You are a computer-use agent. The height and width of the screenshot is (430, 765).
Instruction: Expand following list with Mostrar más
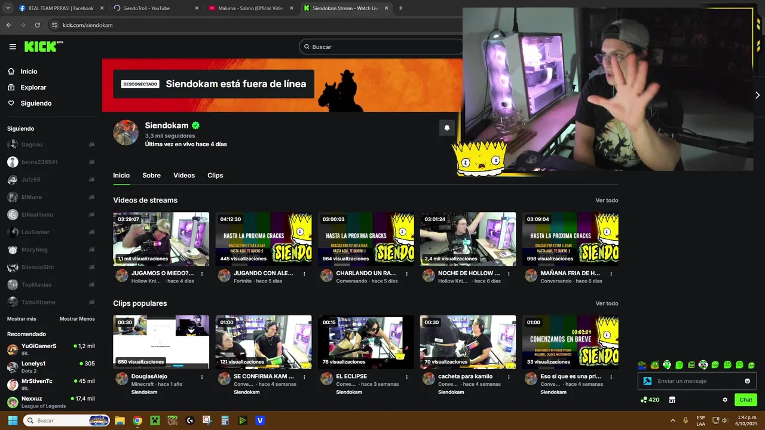[x=22, y=319]
